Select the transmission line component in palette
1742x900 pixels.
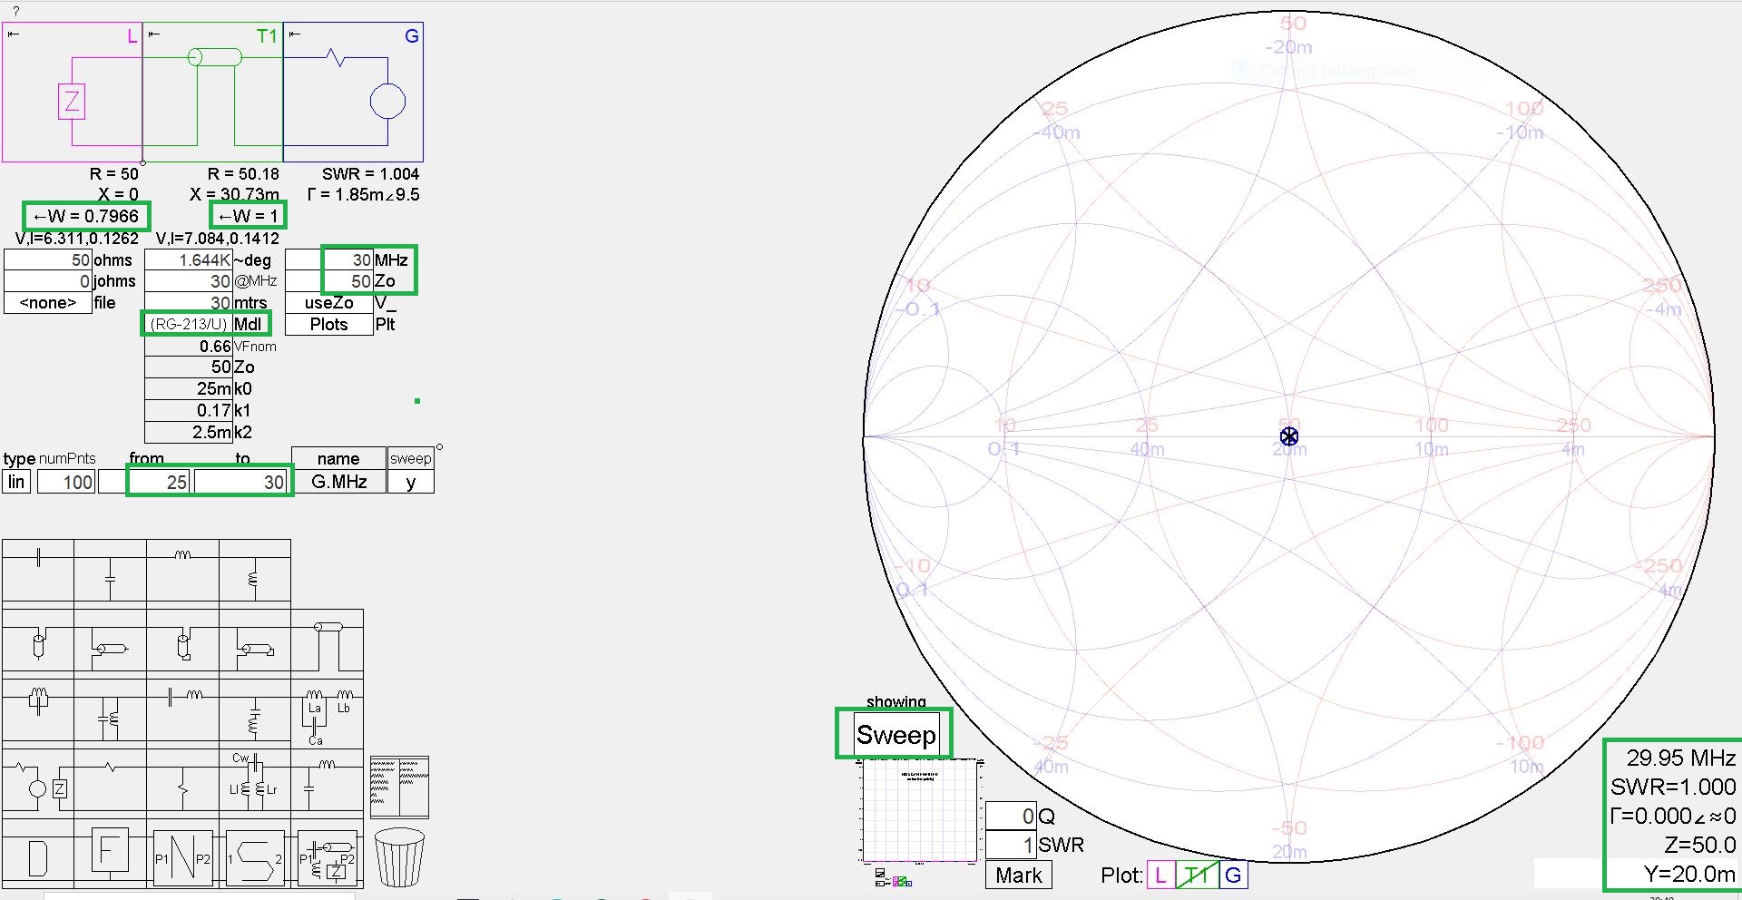coord(328,644)
